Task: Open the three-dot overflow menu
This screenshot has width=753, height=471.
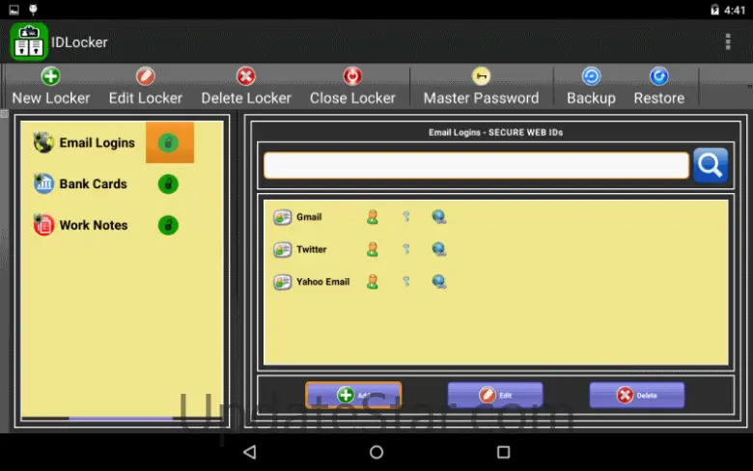Action: coord(728,42)
